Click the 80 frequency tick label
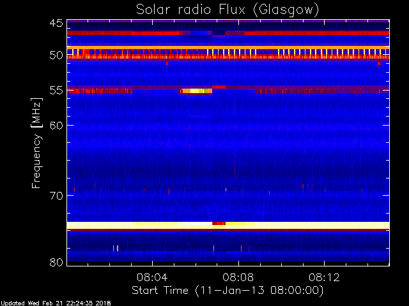409x306 pixels. [x=56, y=262]
